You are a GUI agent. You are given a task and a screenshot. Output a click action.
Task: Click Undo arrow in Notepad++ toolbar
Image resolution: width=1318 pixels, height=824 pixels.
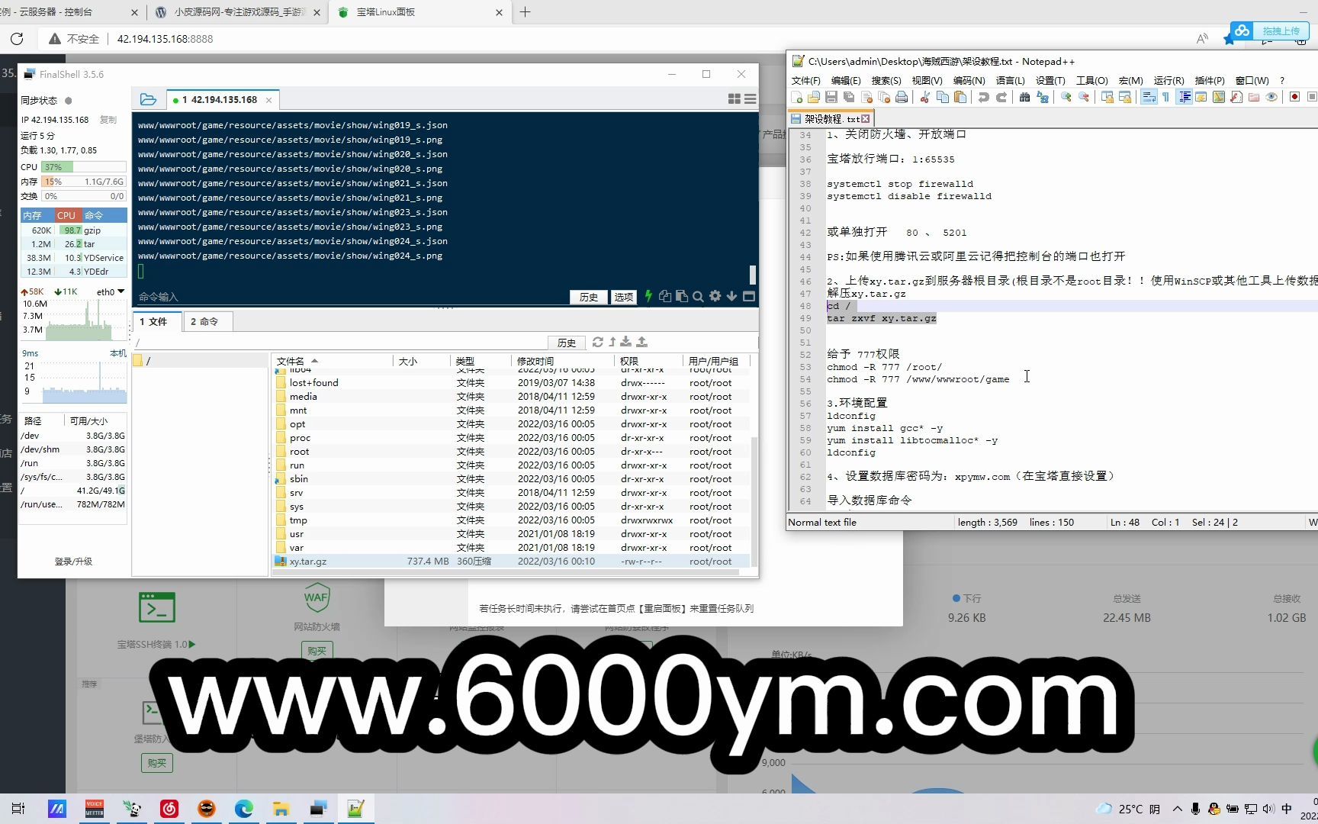tap(983, 97)
